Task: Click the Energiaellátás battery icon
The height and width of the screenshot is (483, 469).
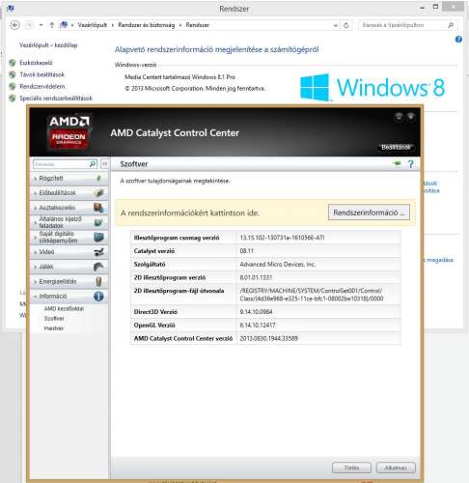Action: click(98, 281)
